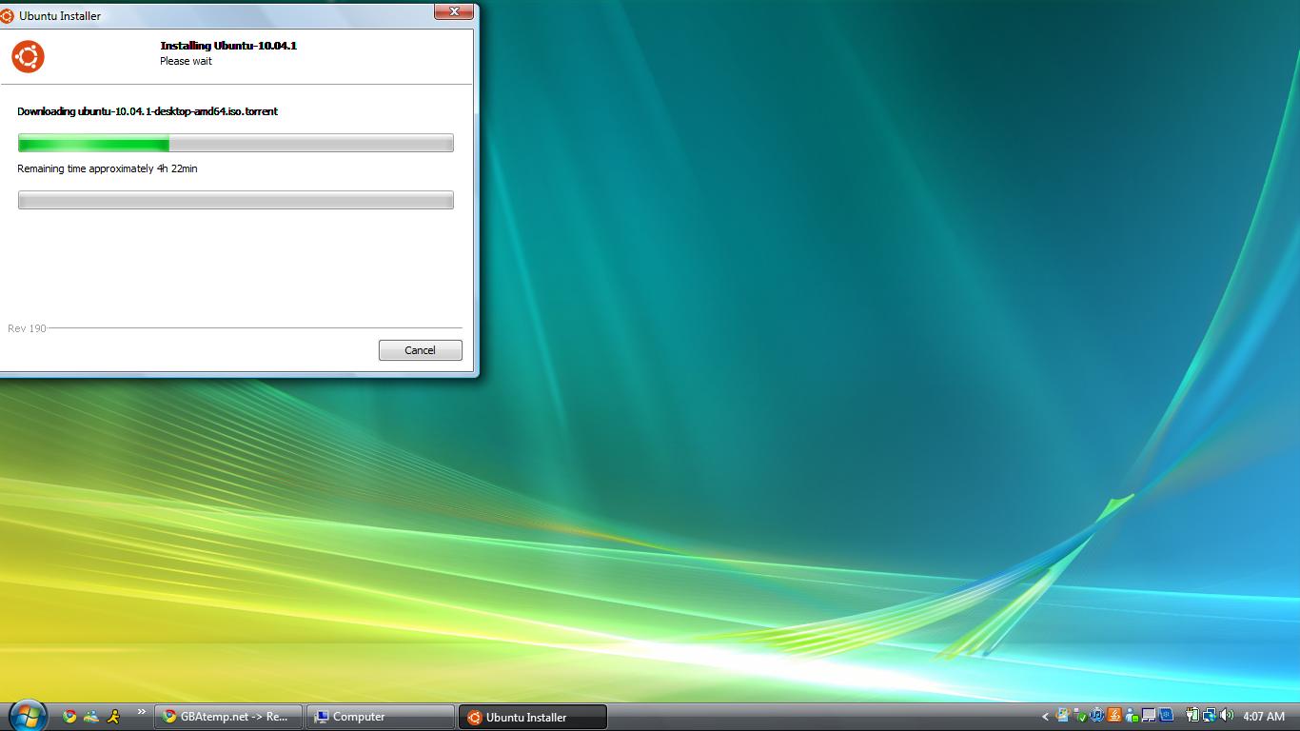
Task: Click the monitor display tray icon
Action: 1149,716
